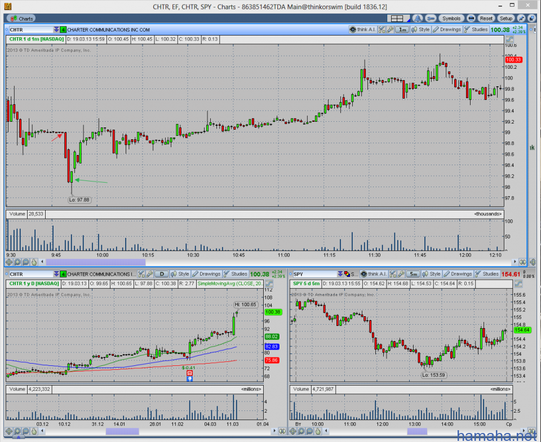
Task: Open Drawings menu in top CHTR chart
Action: 447,30
